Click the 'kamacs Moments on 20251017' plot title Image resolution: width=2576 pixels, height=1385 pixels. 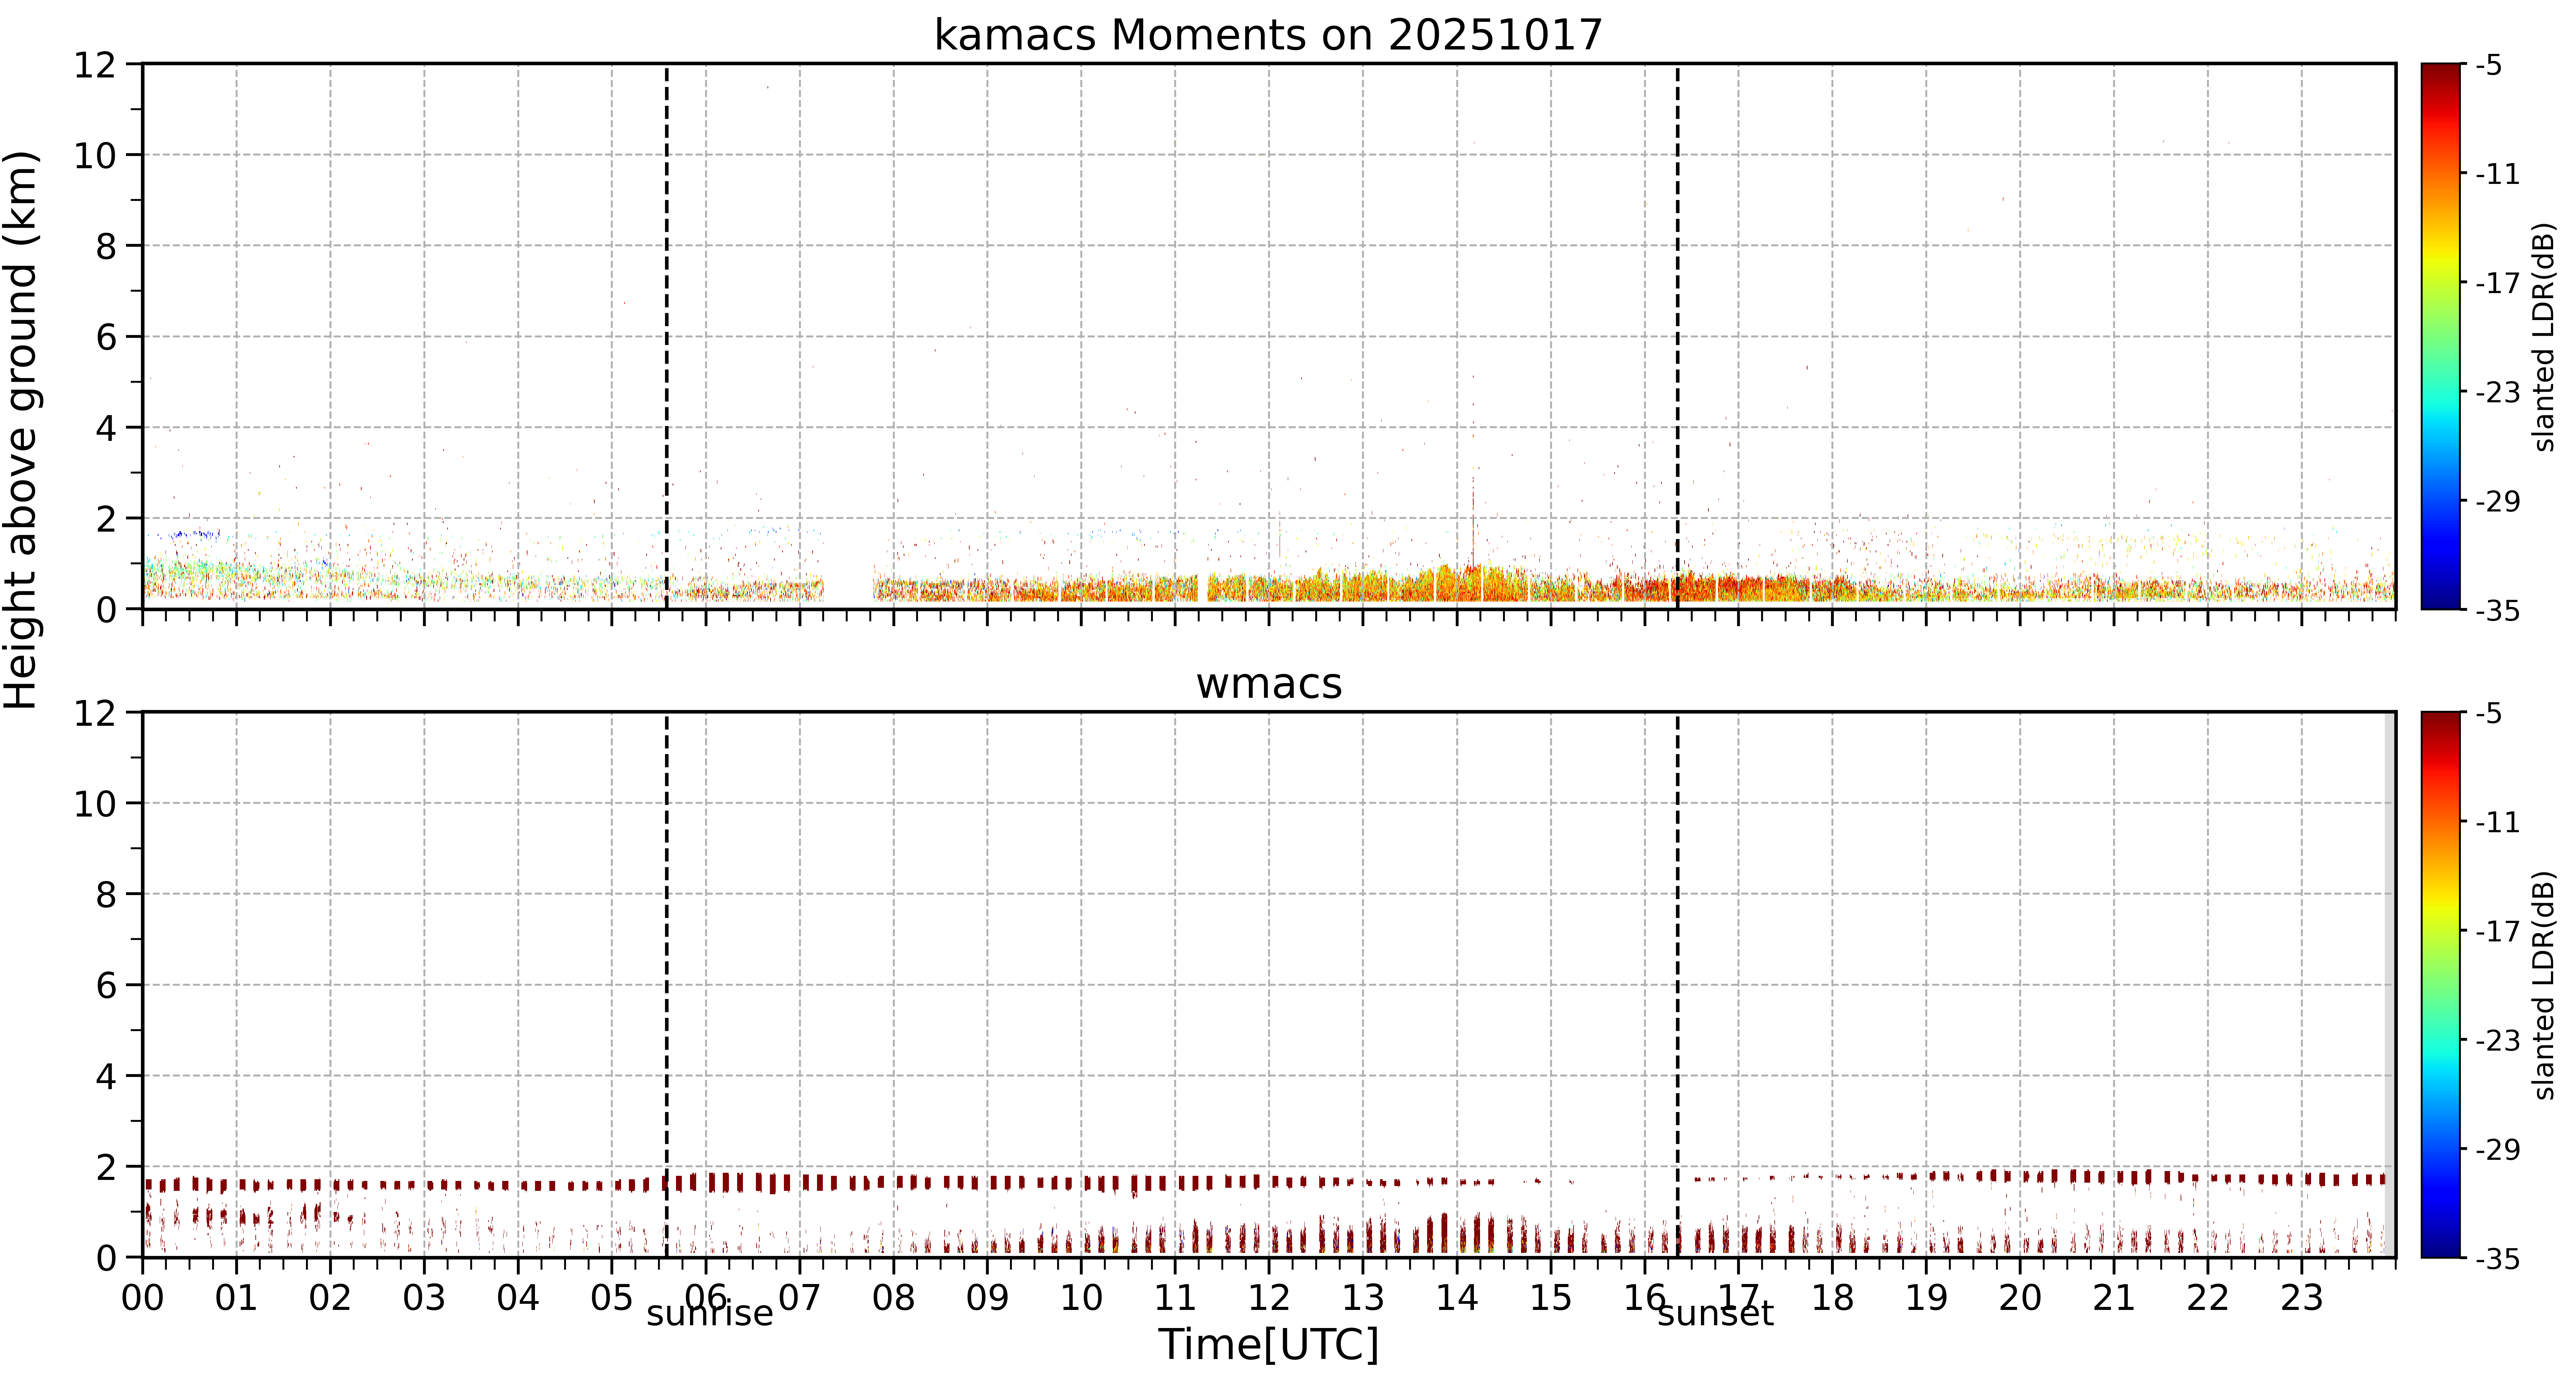[x=1268, y=35]
